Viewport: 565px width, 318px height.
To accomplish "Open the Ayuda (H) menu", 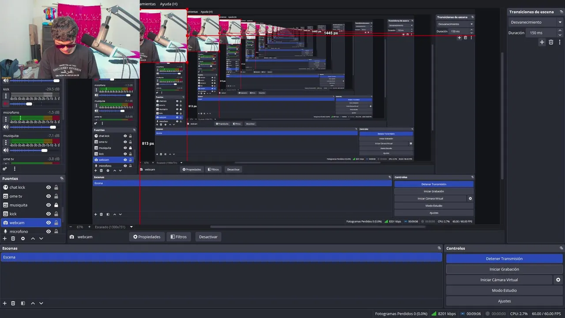I will pos(169,4).
